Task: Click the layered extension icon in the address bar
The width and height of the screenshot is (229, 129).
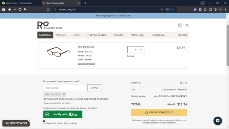Action: pyautogui.click(x=167, y=9)
